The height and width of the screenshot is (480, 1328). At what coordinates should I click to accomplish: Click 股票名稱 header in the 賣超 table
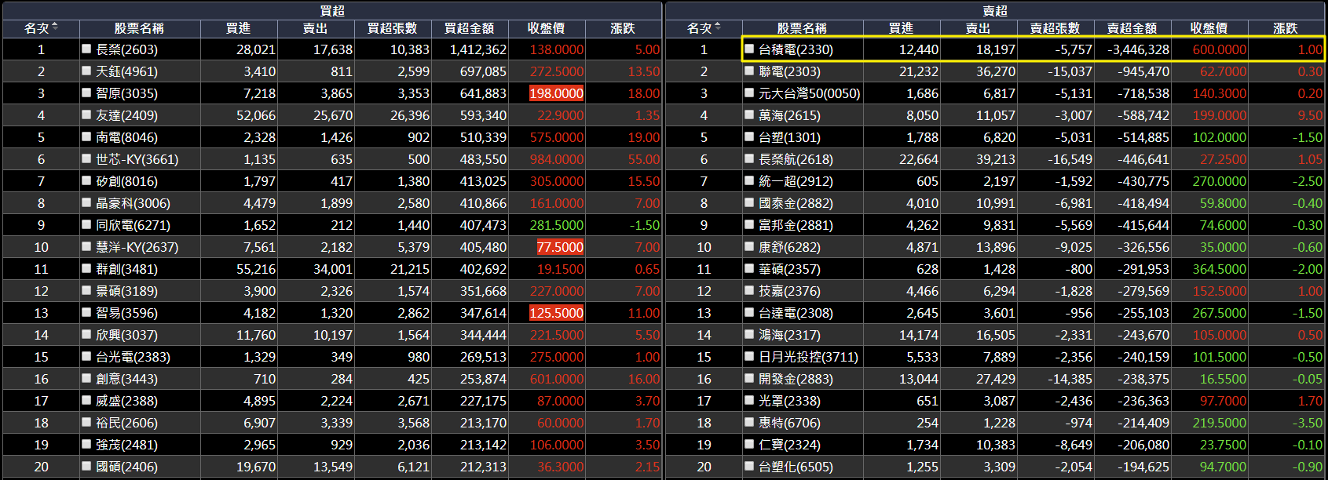[802, 28]
